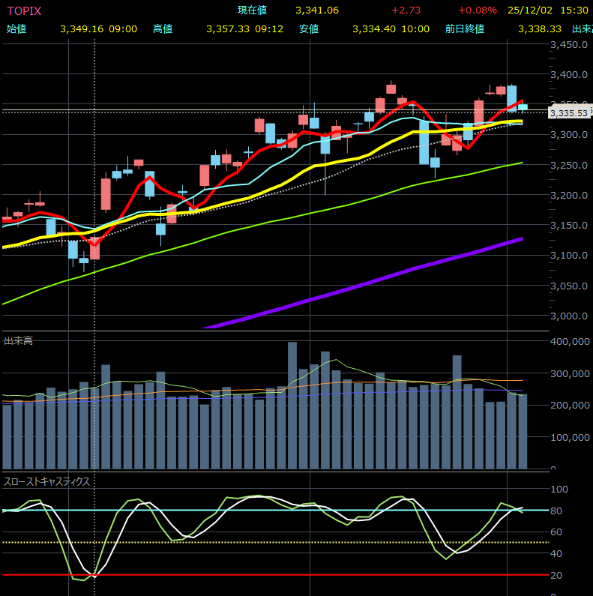Click the +0.08% change percentage
This screenshot has height=596, width=593.
click(477, 10)
